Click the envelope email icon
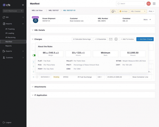159x127 pixels. click(x=111, y=39)
